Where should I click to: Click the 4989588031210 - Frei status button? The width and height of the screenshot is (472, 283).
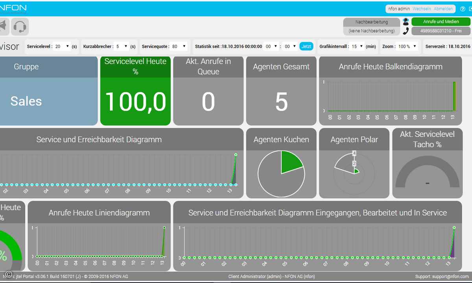[441, 31]
